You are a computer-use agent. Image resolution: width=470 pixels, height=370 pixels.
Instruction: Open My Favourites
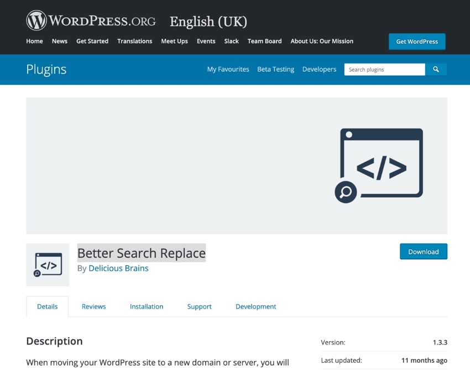pos(228,69)
